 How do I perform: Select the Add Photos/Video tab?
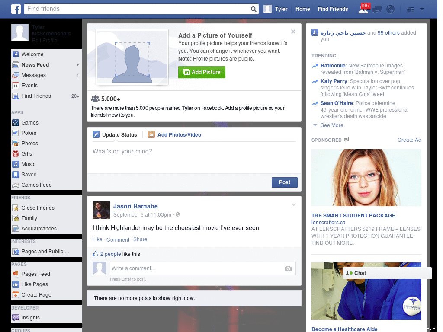[175, 135]
